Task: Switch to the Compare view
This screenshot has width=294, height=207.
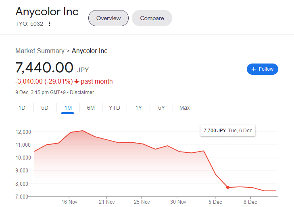Action: (x=152, y=18)
